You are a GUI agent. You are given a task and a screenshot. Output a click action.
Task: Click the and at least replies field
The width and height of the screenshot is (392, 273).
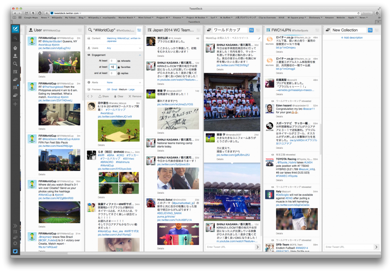(x=113, y=73)
